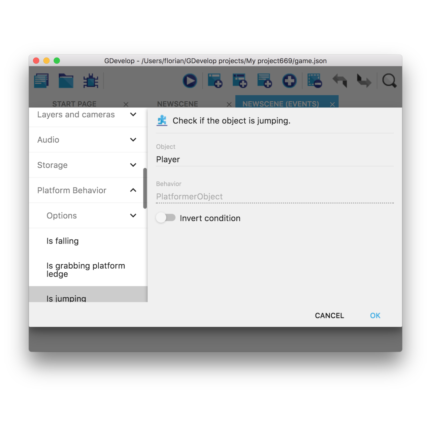Go to the START PAGE tab
431x431 pixels.
coord(74,104)
